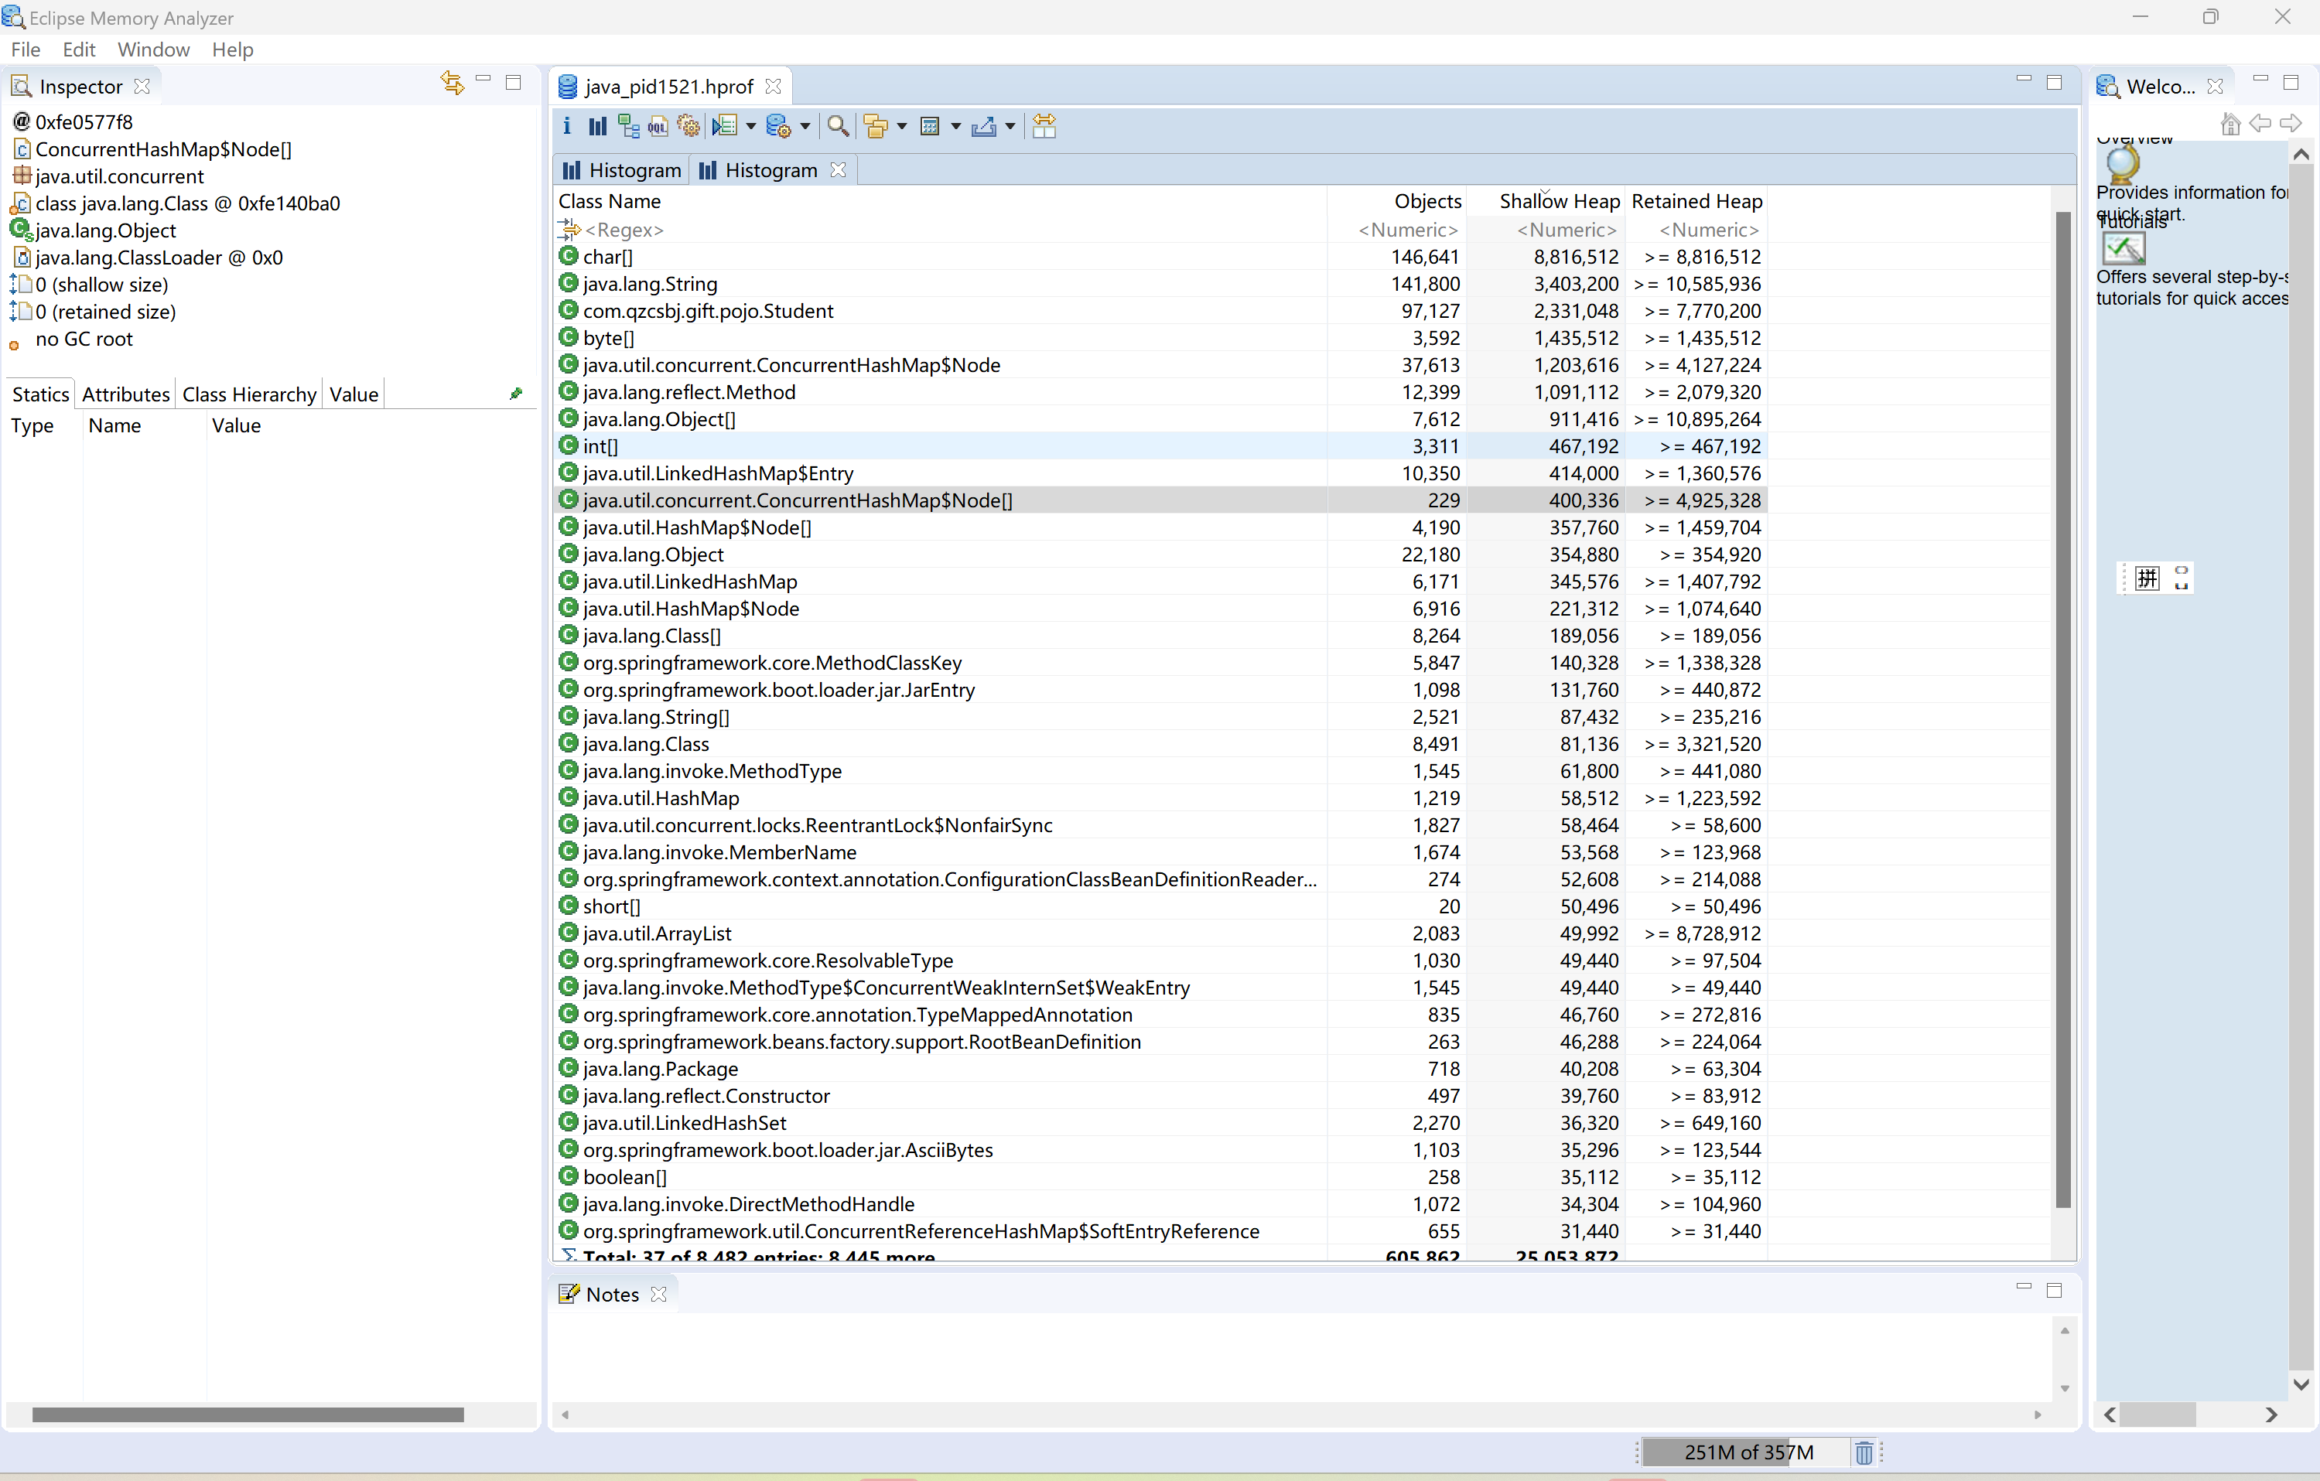Switch to the Class Hierarchy tab
This screenshot has width=2320, height=1481.
248,394
